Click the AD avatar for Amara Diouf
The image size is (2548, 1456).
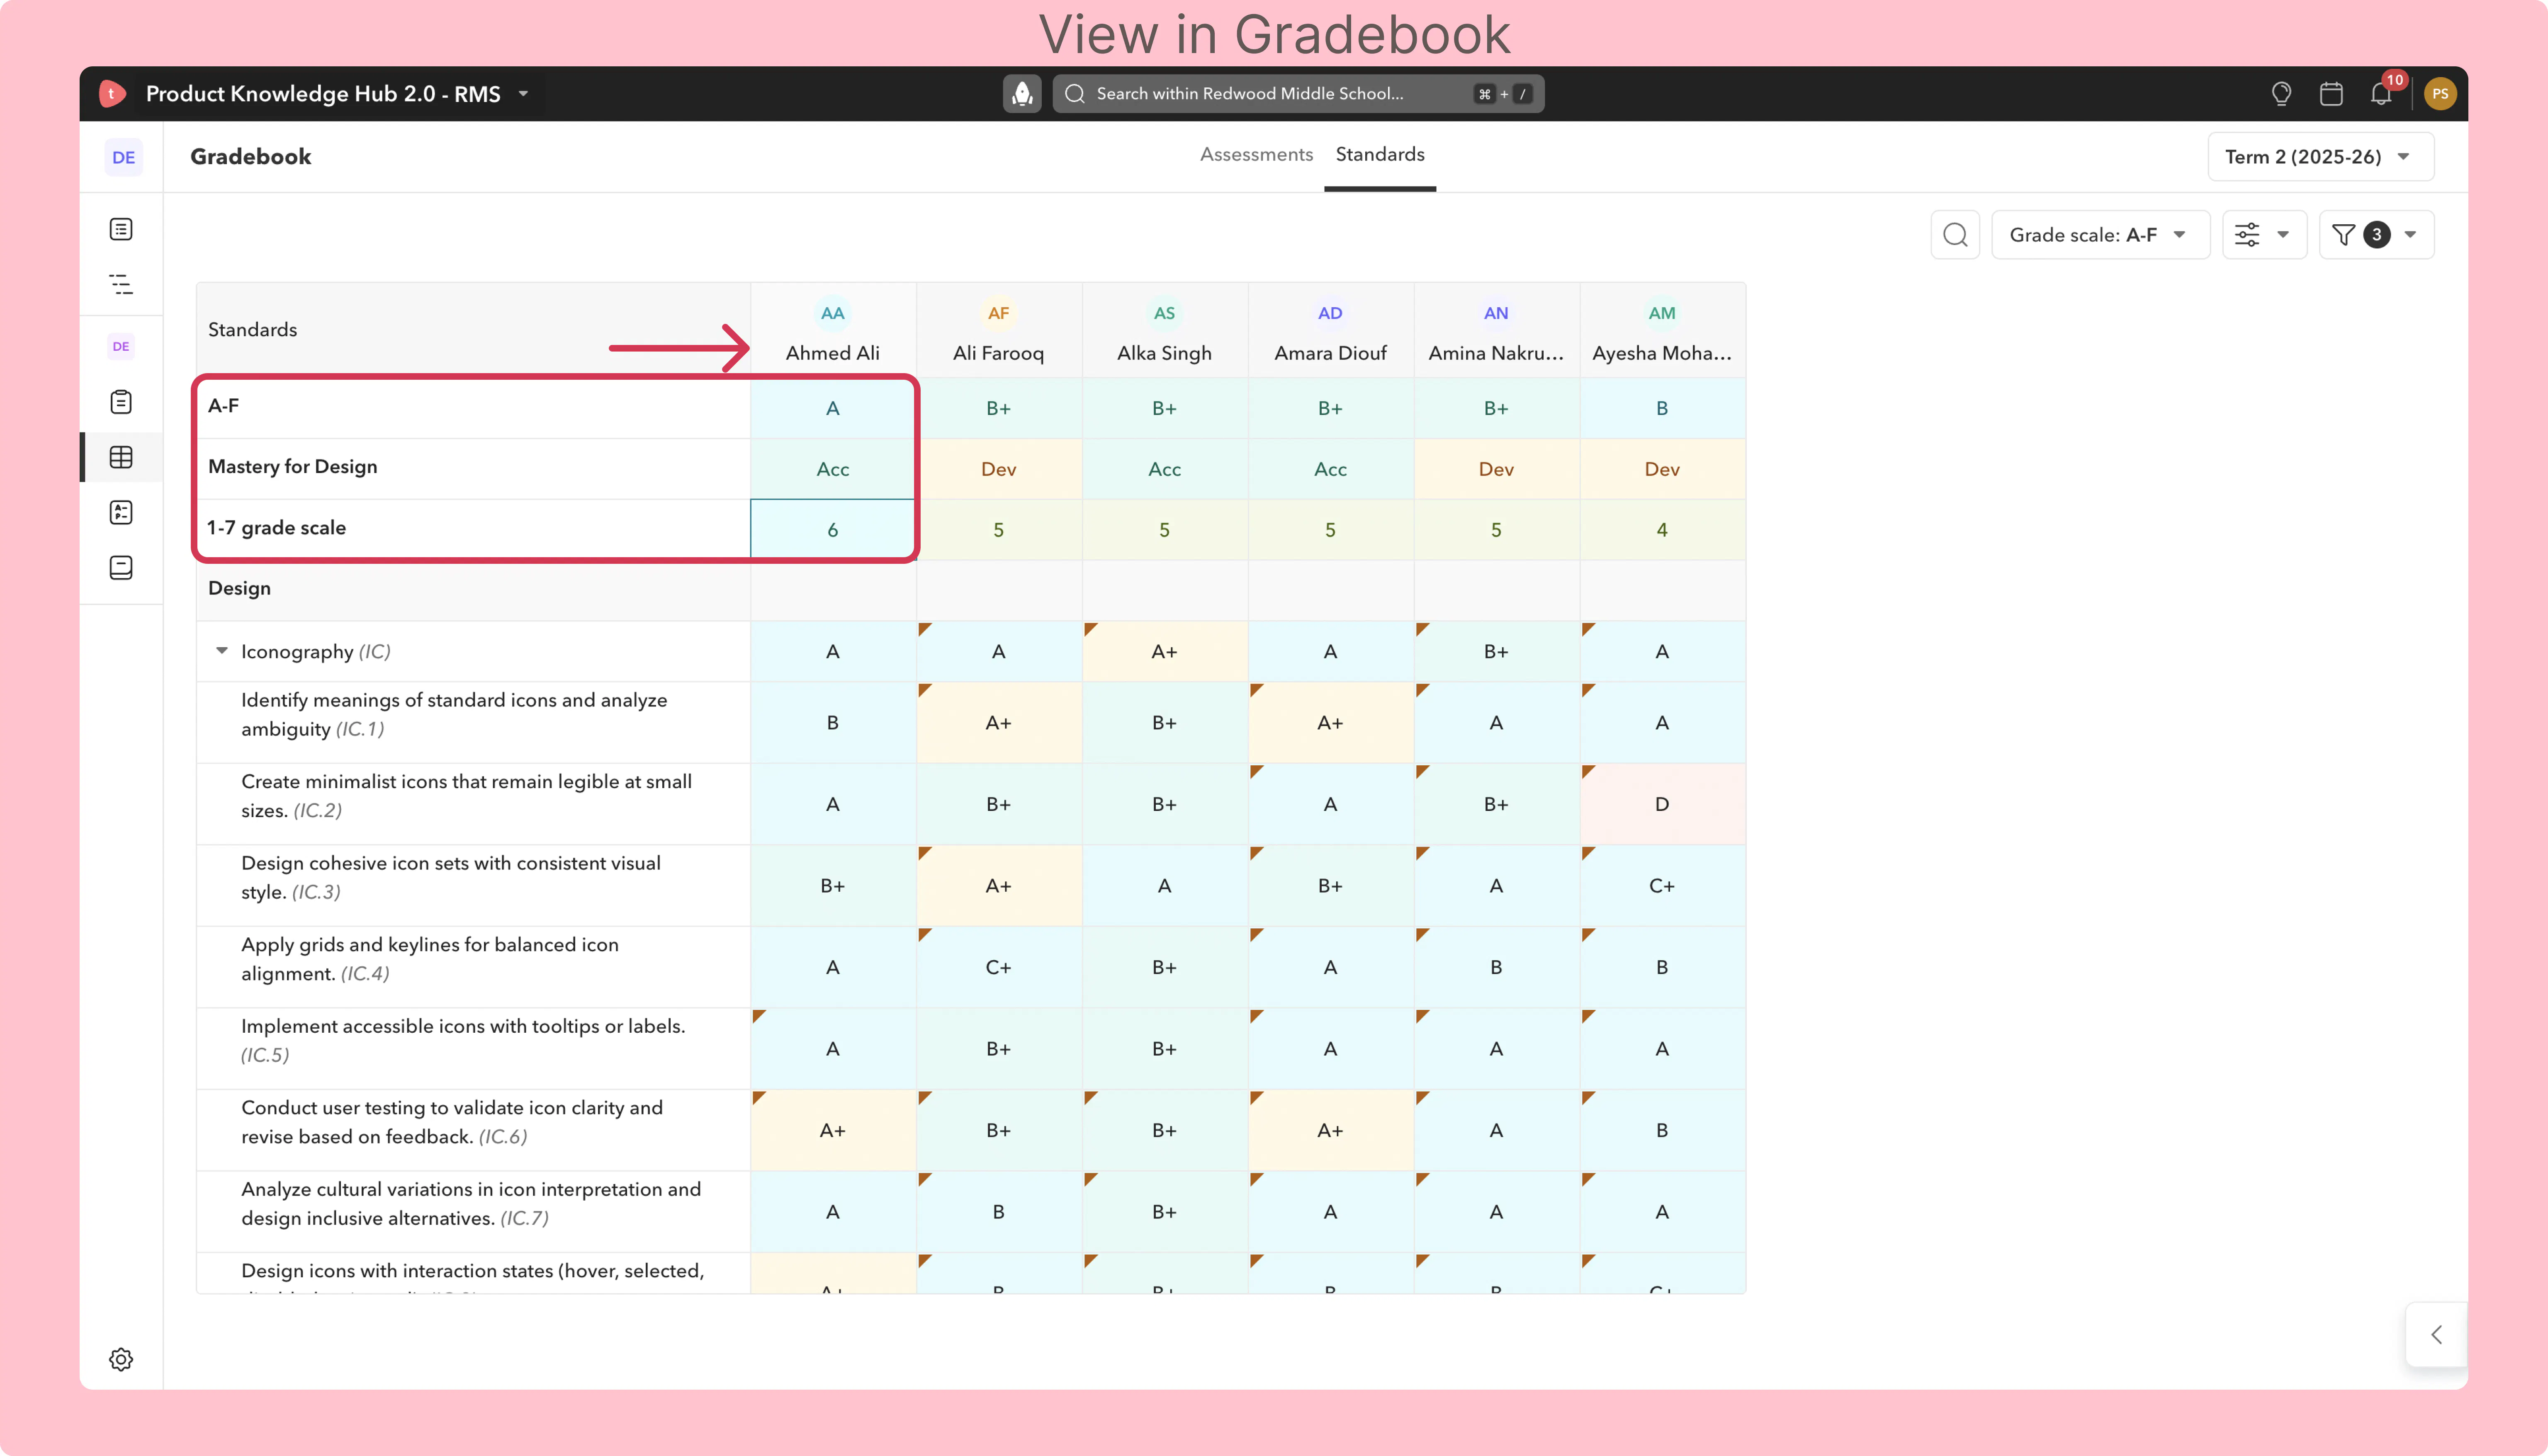tap(1330, 314)
